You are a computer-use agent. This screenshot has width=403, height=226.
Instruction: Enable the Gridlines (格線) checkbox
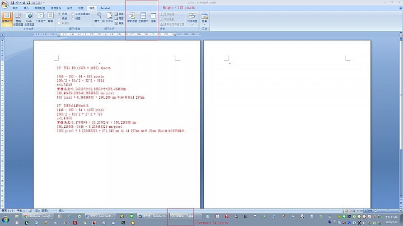tap(60, 18)
